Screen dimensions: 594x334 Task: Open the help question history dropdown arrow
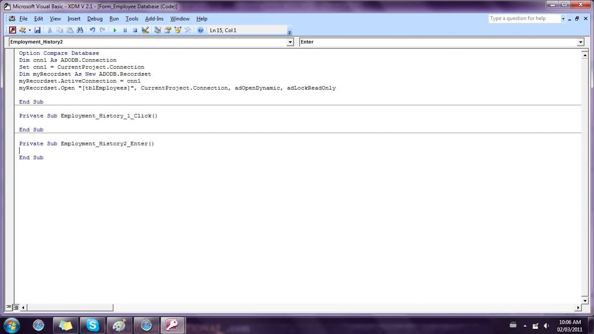[563, 19]
